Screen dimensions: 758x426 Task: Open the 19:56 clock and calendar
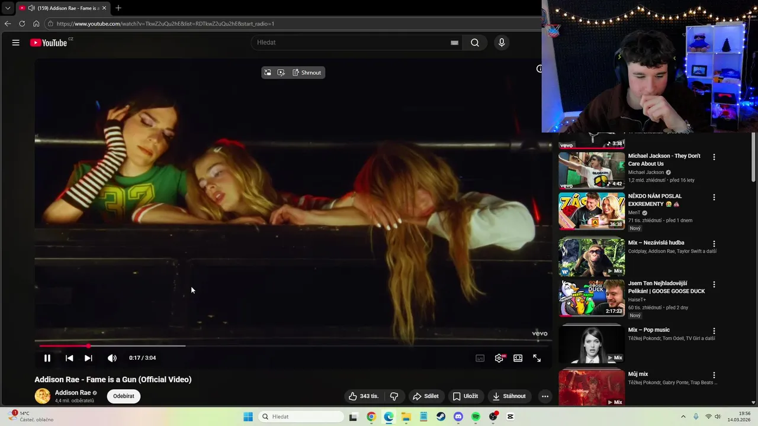coord(740,417)
